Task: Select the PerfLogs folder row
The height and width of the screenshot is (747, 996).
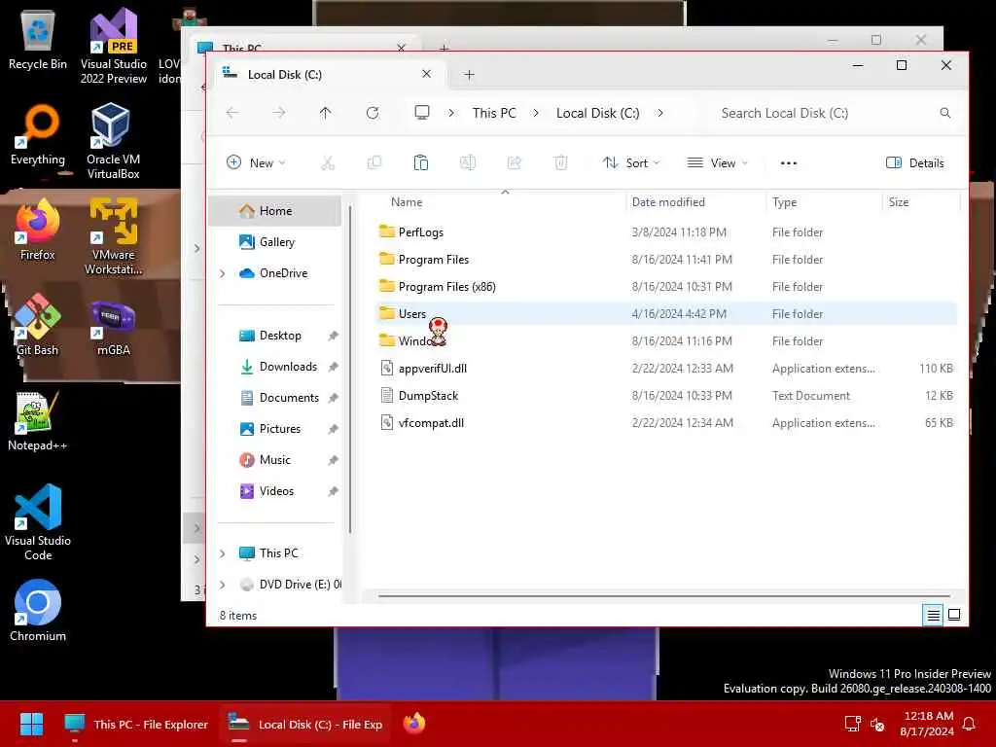Action: click(665, 231)
